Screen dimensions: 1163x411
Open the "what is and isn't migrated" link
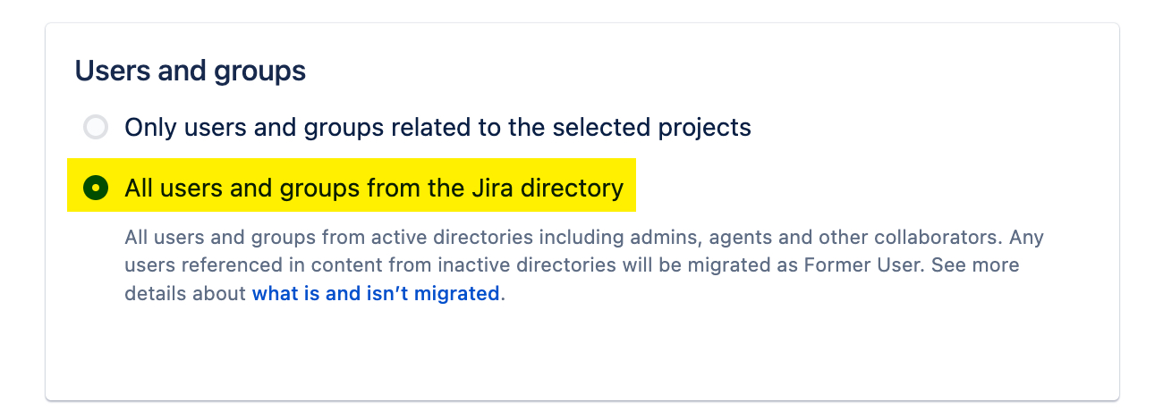tap(375, 293)
